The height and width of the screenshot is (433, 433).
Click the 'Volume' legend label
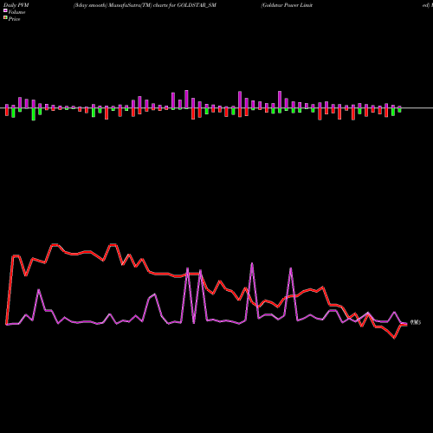tap(16, 12)
